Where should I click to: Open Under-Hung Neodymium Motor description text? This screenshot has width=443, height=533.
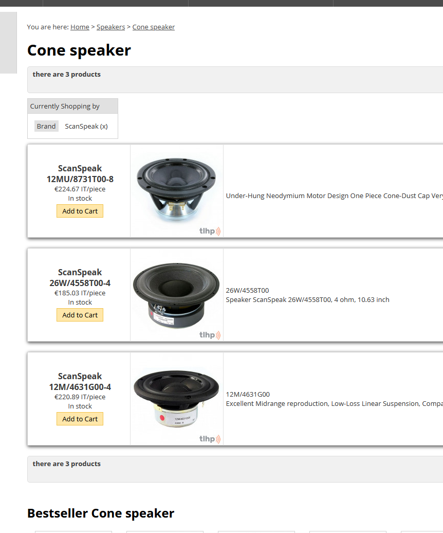pyautogui.click(x=335, y=196)
